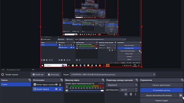Open notification center in previewed taskbar
184x103 pixels.
click(x=139, y=66)
